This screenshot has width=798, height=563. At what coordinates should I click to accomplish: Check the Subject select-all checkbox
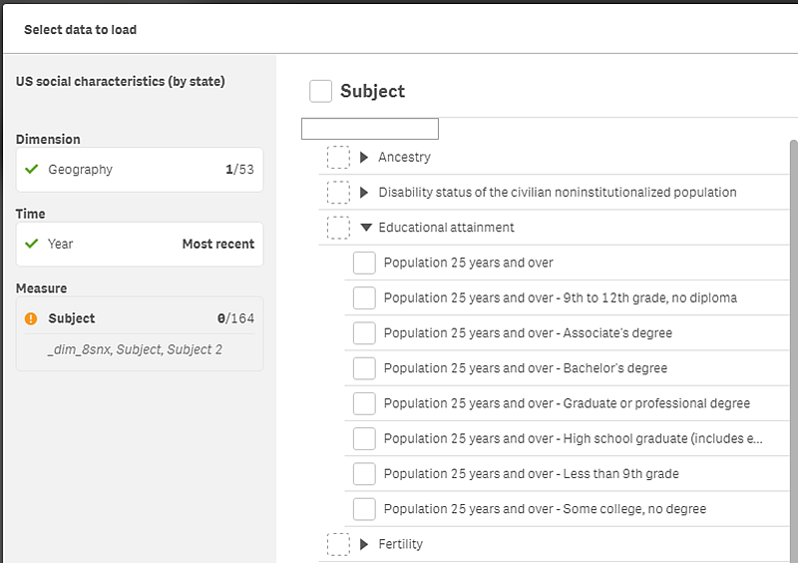click(x=320, y=91)
